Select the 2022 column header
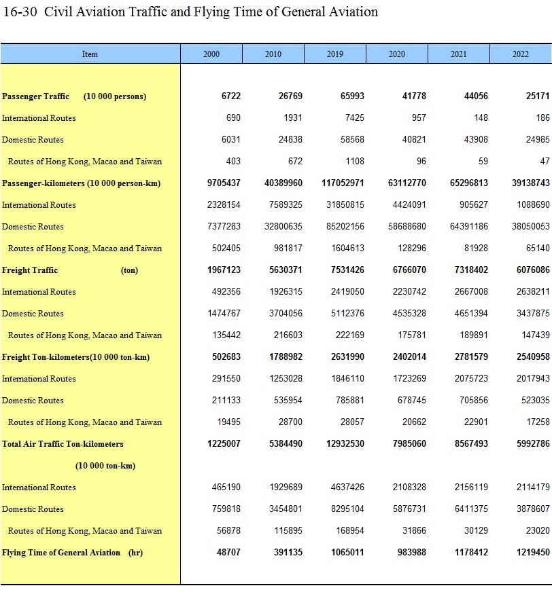Image resolution: width=552 pixels, height=607 pixels. pyautogui.click(x=521, y=54)
